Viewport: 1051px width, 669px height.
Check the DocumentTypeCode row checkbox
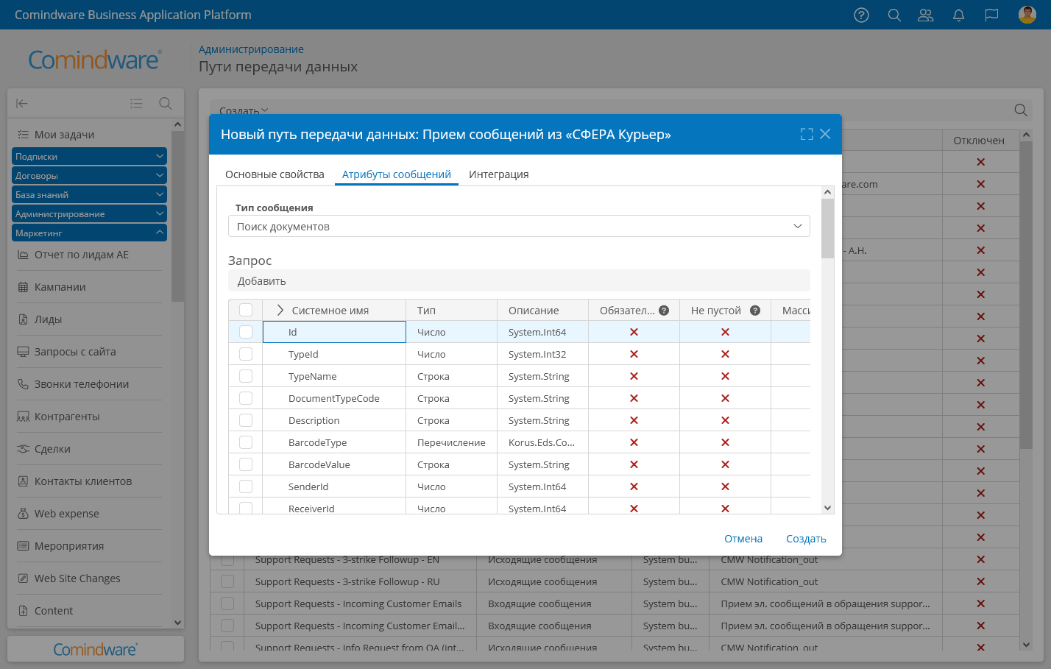(x=246, y=398)
